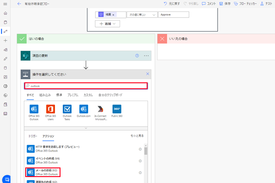This screenshot has height=183, width=275.
Task: Click テスト (Test) in the toolbar
Action: 266,4
